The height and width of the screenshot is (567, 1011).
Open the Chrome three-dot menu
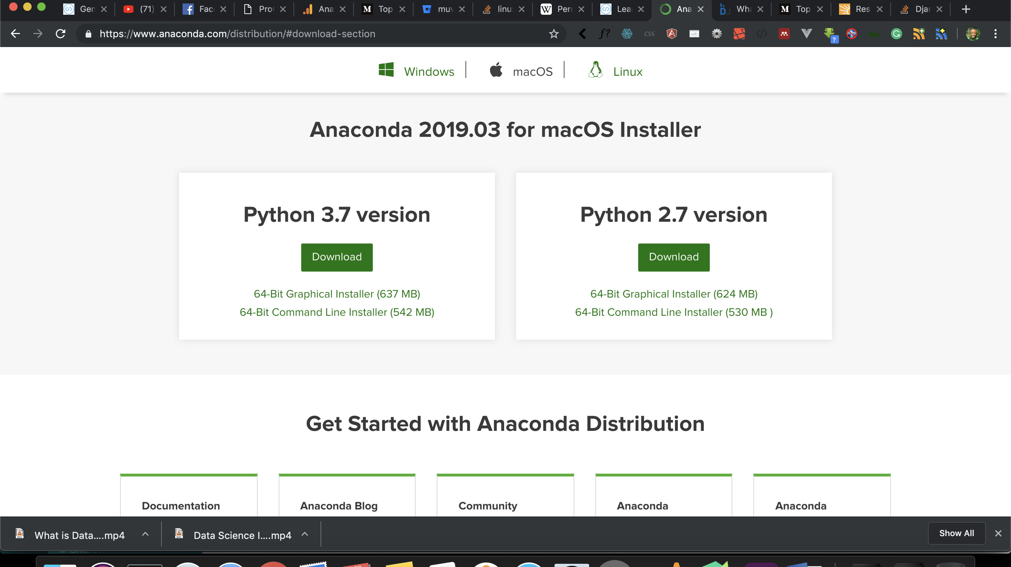(995, 34)
